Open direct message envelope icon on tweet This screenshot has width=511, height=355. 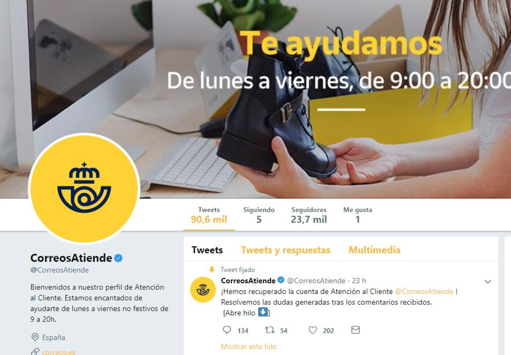355,330
